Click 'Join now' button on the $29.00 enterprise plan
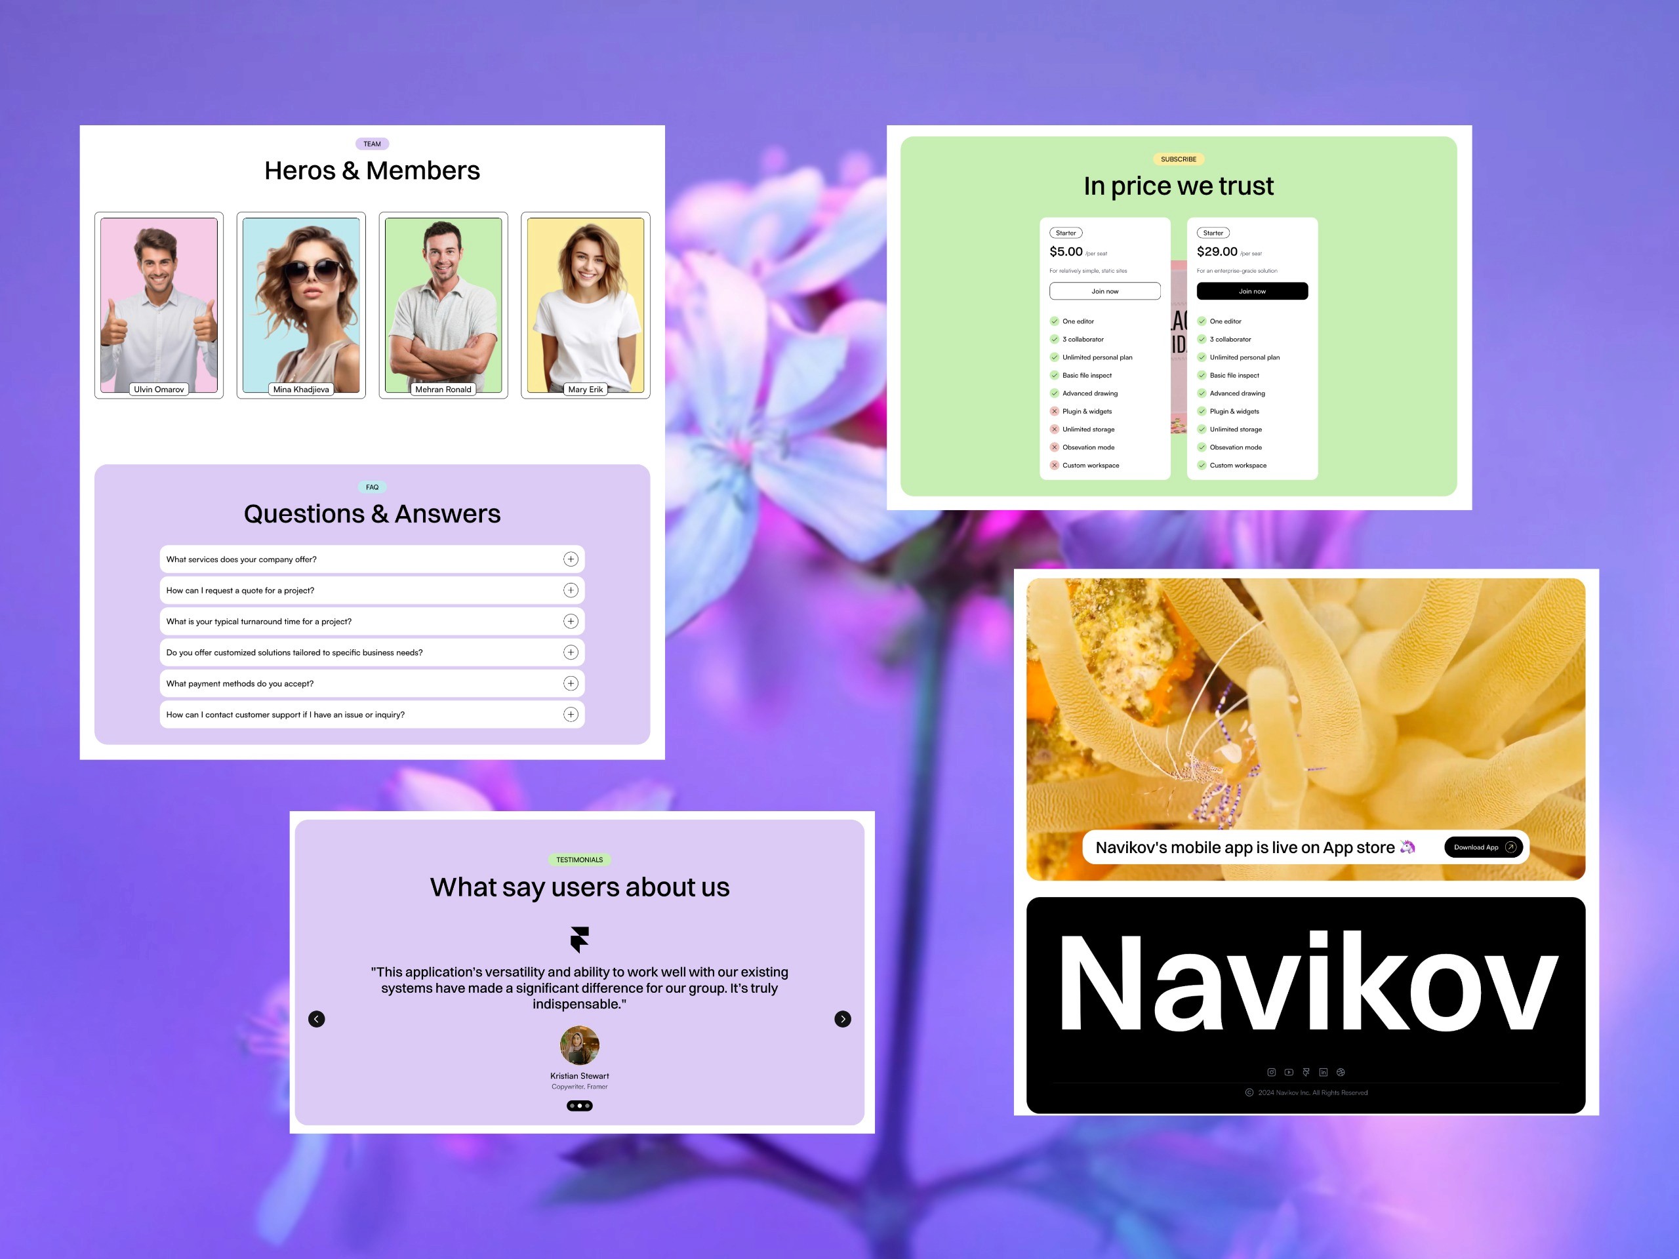The image size is (1679, 1259). coord(1252,291)
